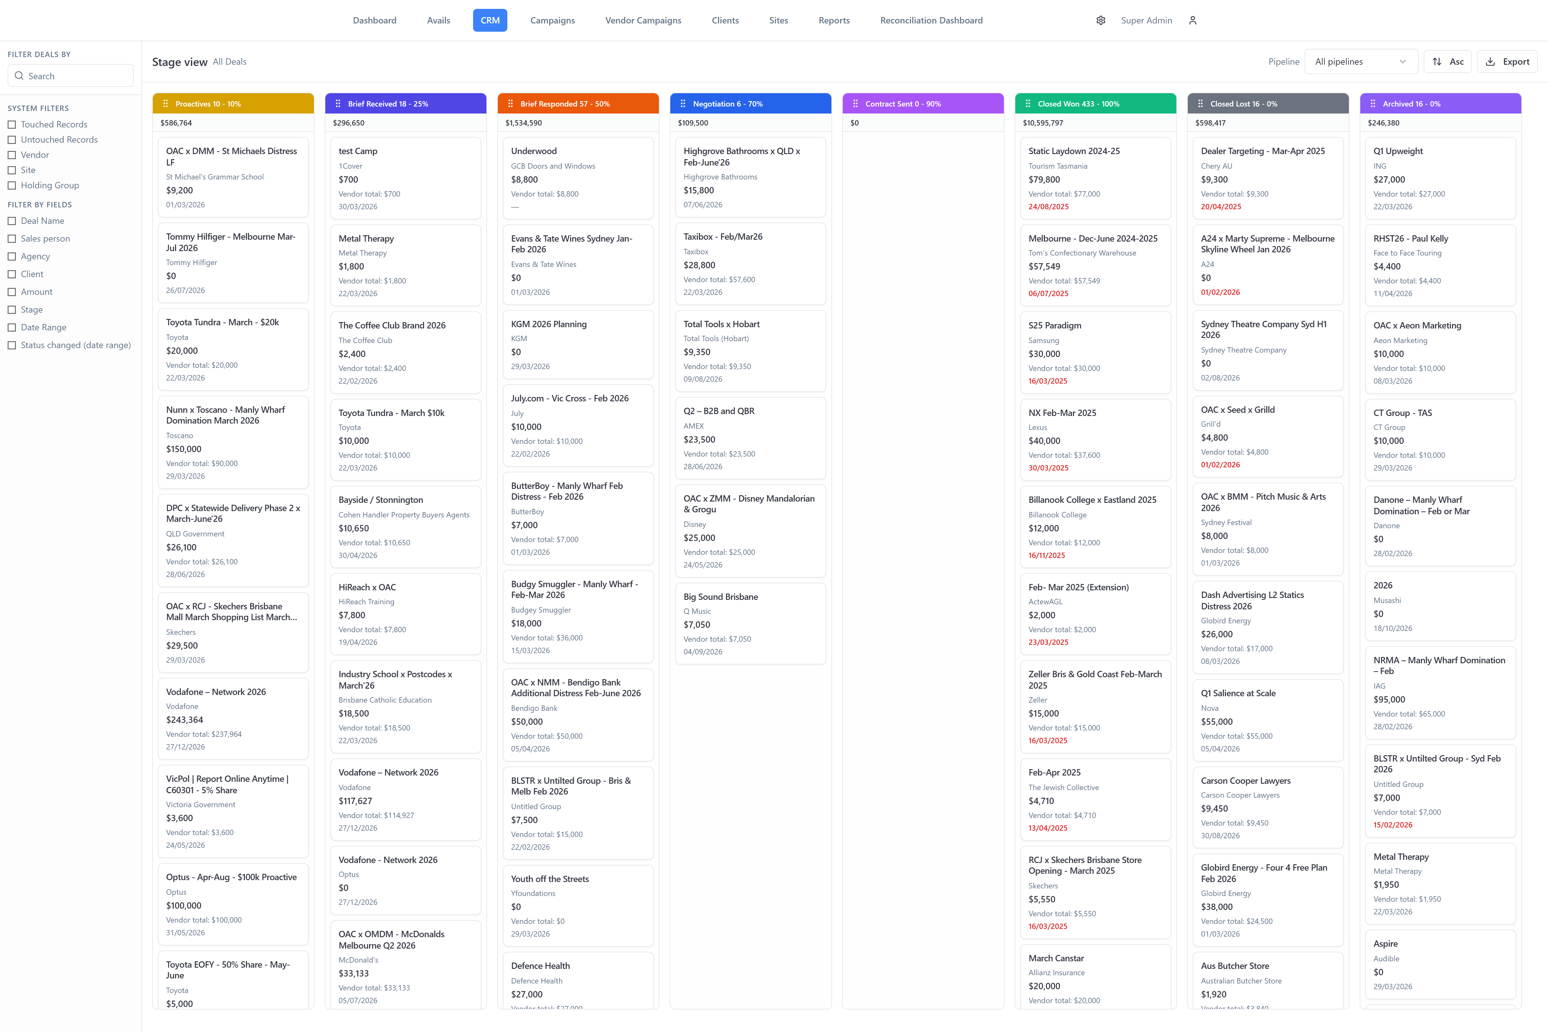Image resolution: width=1548 pixels, height=1032 pixels.
Task: Click the Proactives column drag handle
Action: (x=165, y=104)
